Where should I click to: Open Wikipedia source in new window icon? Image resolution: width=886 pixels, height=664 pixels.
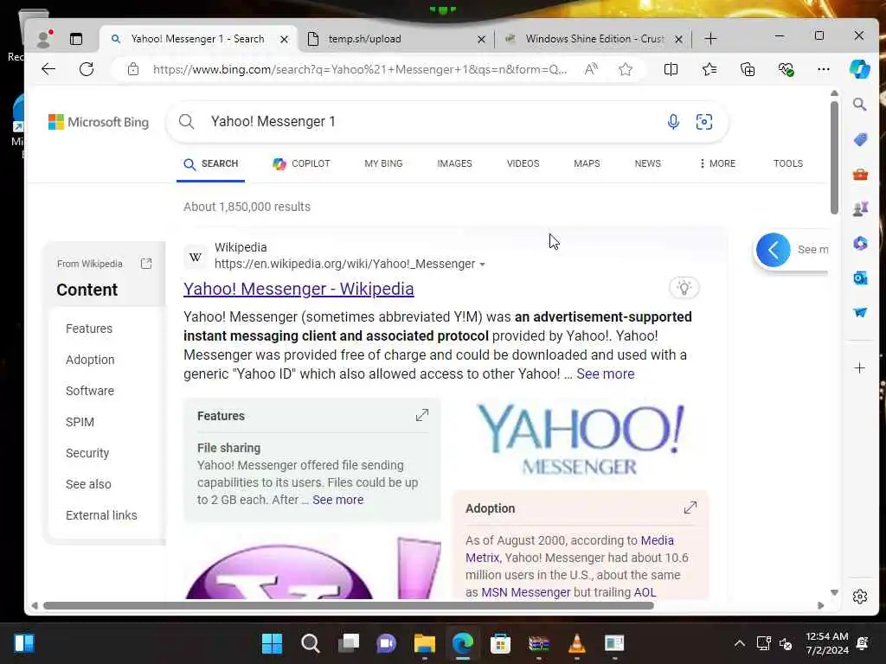pos(146,264)
